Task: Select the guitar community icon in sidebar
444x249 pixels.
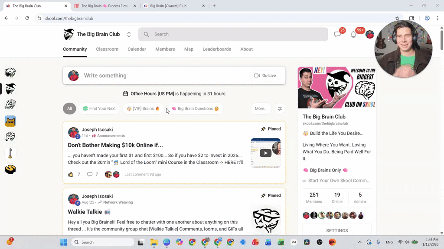Action: [x=10, y=153]
